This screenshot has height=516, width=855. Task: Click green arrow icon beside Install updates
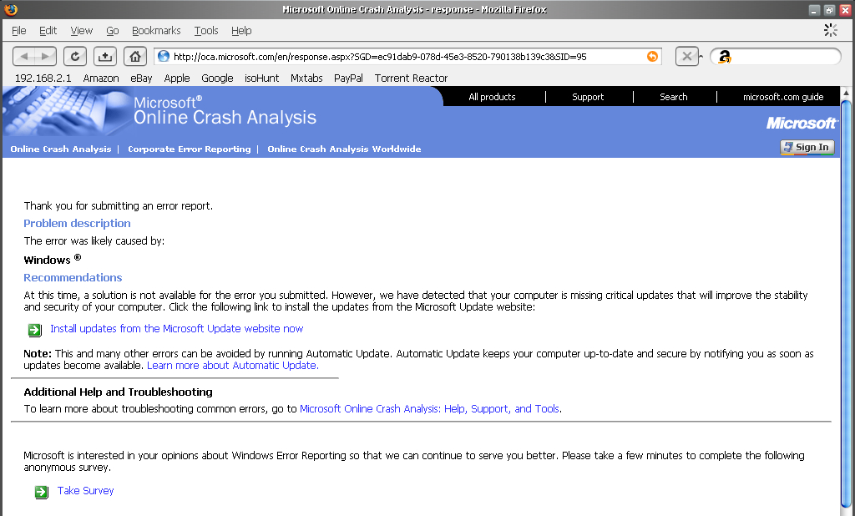coord(35,330)
